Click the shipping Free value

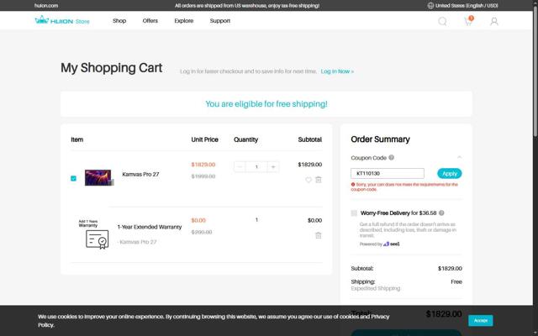[x=456, y=282]
